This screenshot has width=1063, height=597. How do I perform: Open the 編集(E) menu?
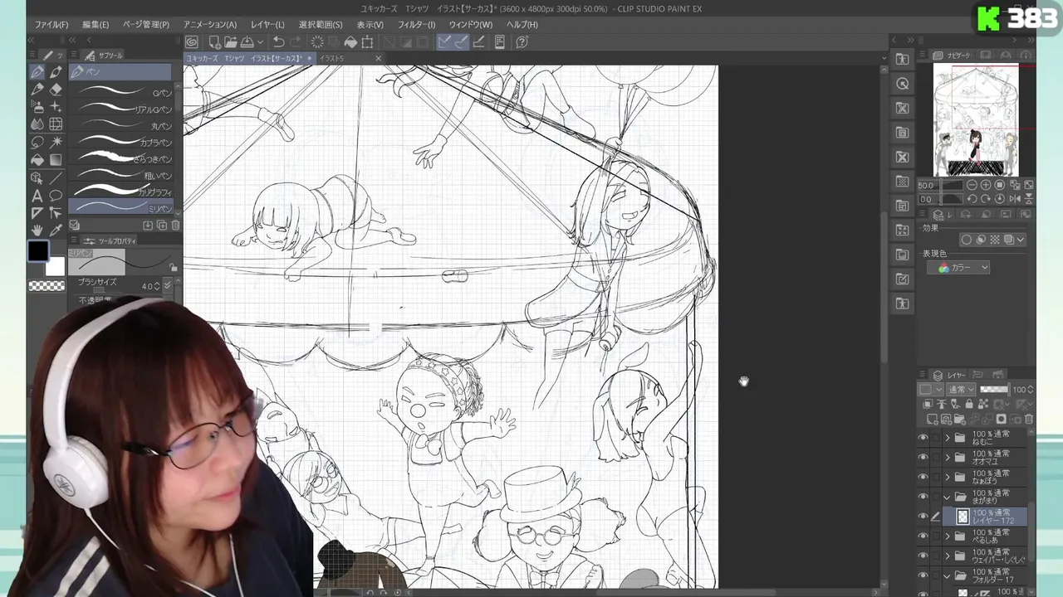[x=96, y=25]
